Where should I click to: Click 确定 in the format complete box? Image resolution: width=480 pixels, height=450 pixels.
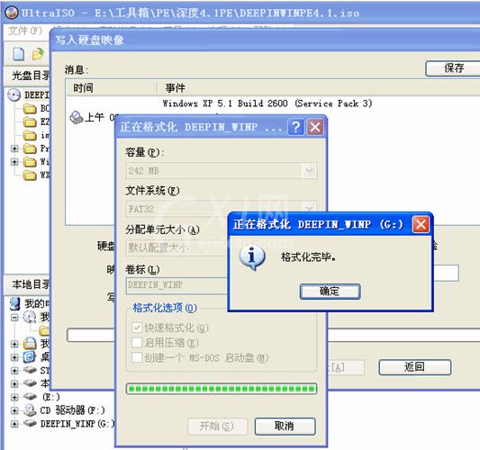coord(330,292)
